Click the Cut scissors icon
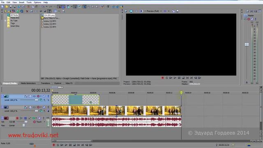 28,7
